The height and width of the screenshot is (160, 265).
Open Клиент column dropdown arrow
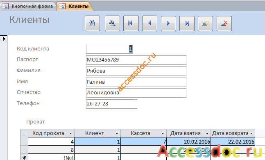(x=117, y=134)
